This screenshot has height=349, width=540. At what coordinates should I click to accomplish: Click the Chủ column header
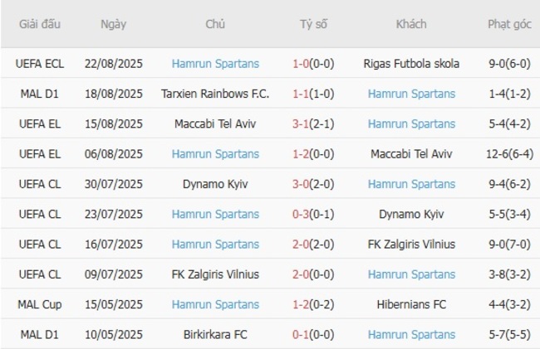[215, 24]
